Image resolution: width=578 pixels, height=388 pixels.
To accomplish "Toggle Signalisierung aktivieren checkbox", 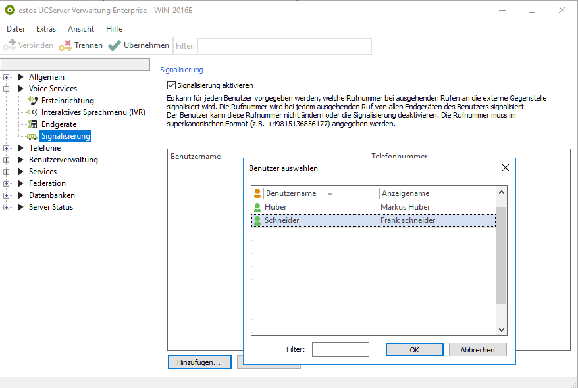I will 172,85.
